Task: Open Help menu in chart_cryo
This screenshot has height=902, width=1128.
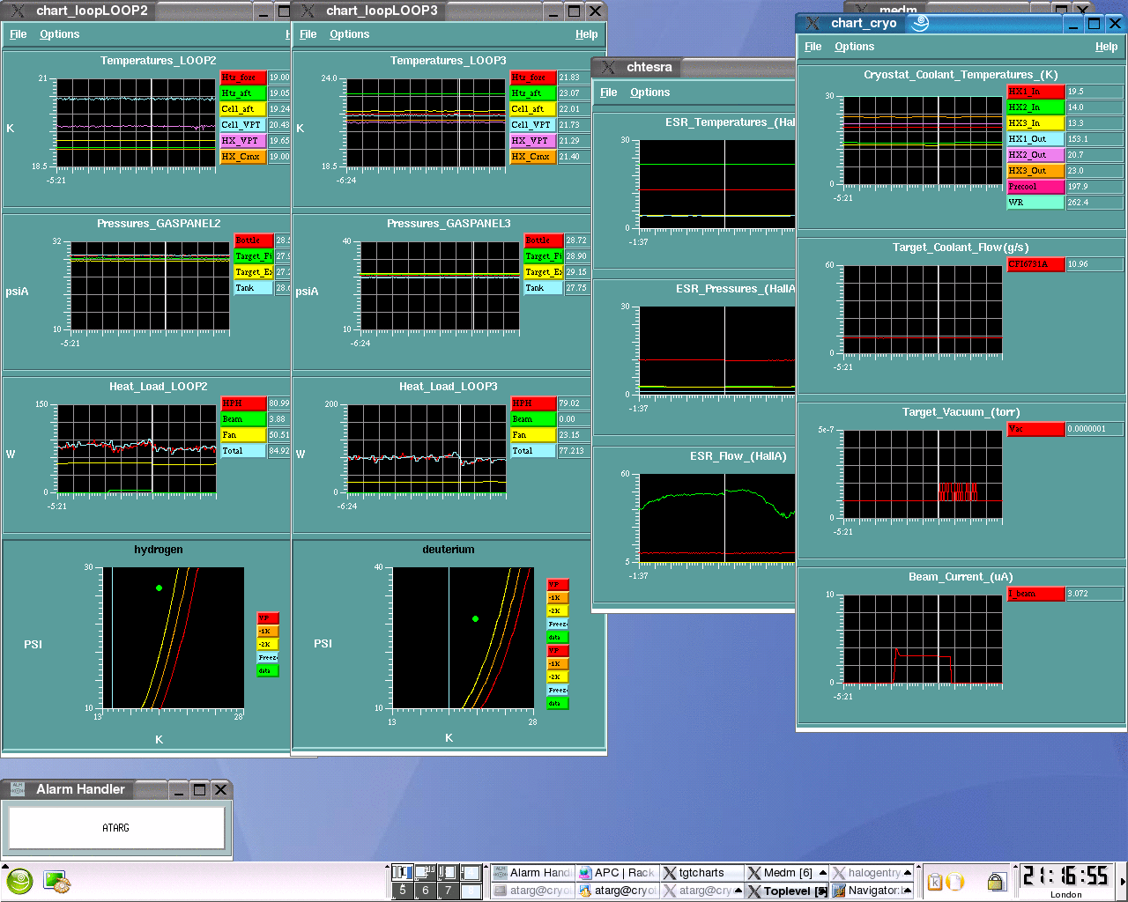Action: click(x=1107, y=47)
